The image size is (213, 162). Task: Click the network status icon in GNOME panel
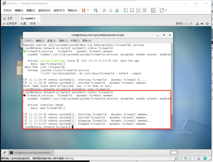pos(197,24)
